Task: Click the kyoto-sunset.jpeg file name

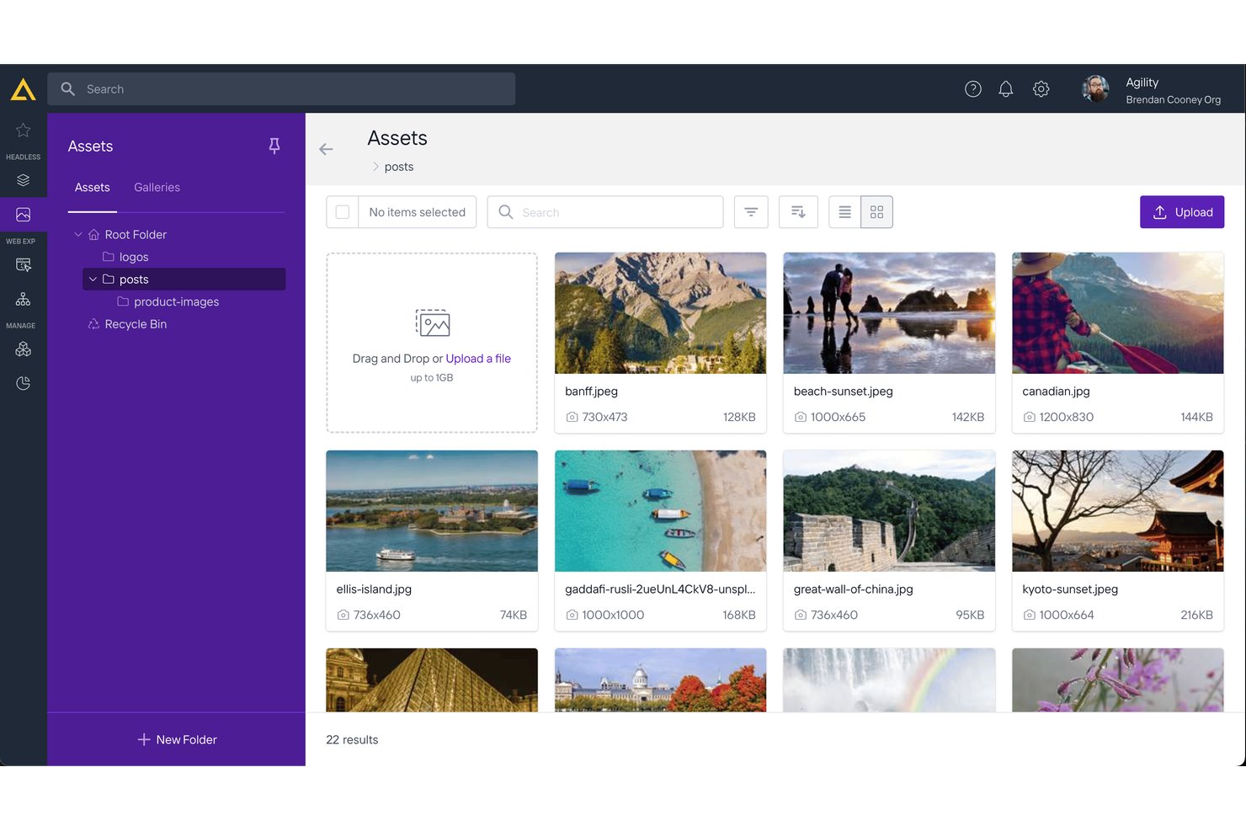Action: 1070,589
